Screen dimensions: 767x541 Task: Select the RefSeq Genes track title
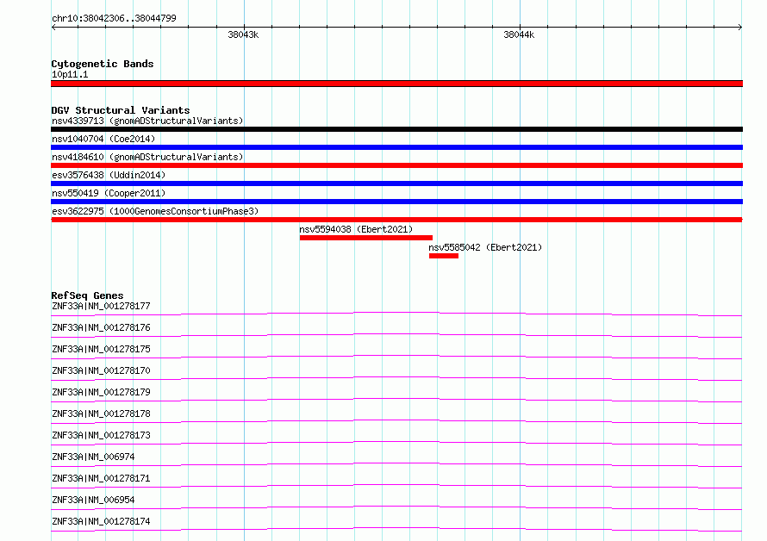click(87, 295)
